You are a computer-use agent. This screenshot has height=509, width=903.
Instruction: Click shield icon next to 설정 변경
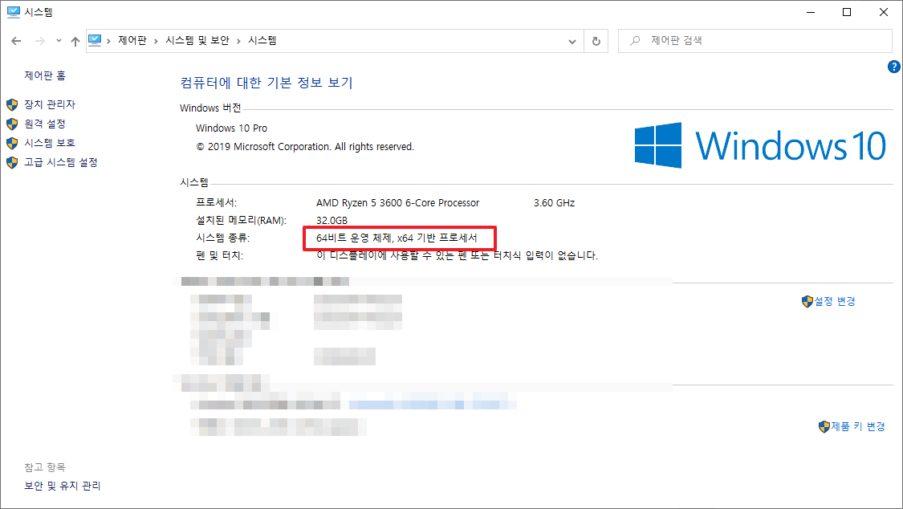pos(807,302)
